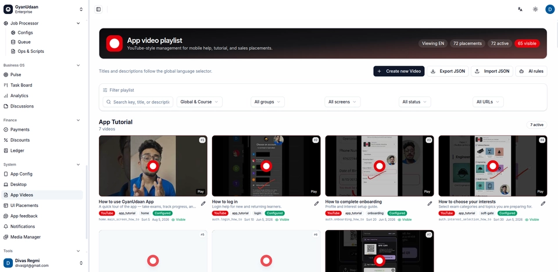The image size is (558, 272).
Task: Focus the search key, title, or description field
Action: tap(138, 102)
